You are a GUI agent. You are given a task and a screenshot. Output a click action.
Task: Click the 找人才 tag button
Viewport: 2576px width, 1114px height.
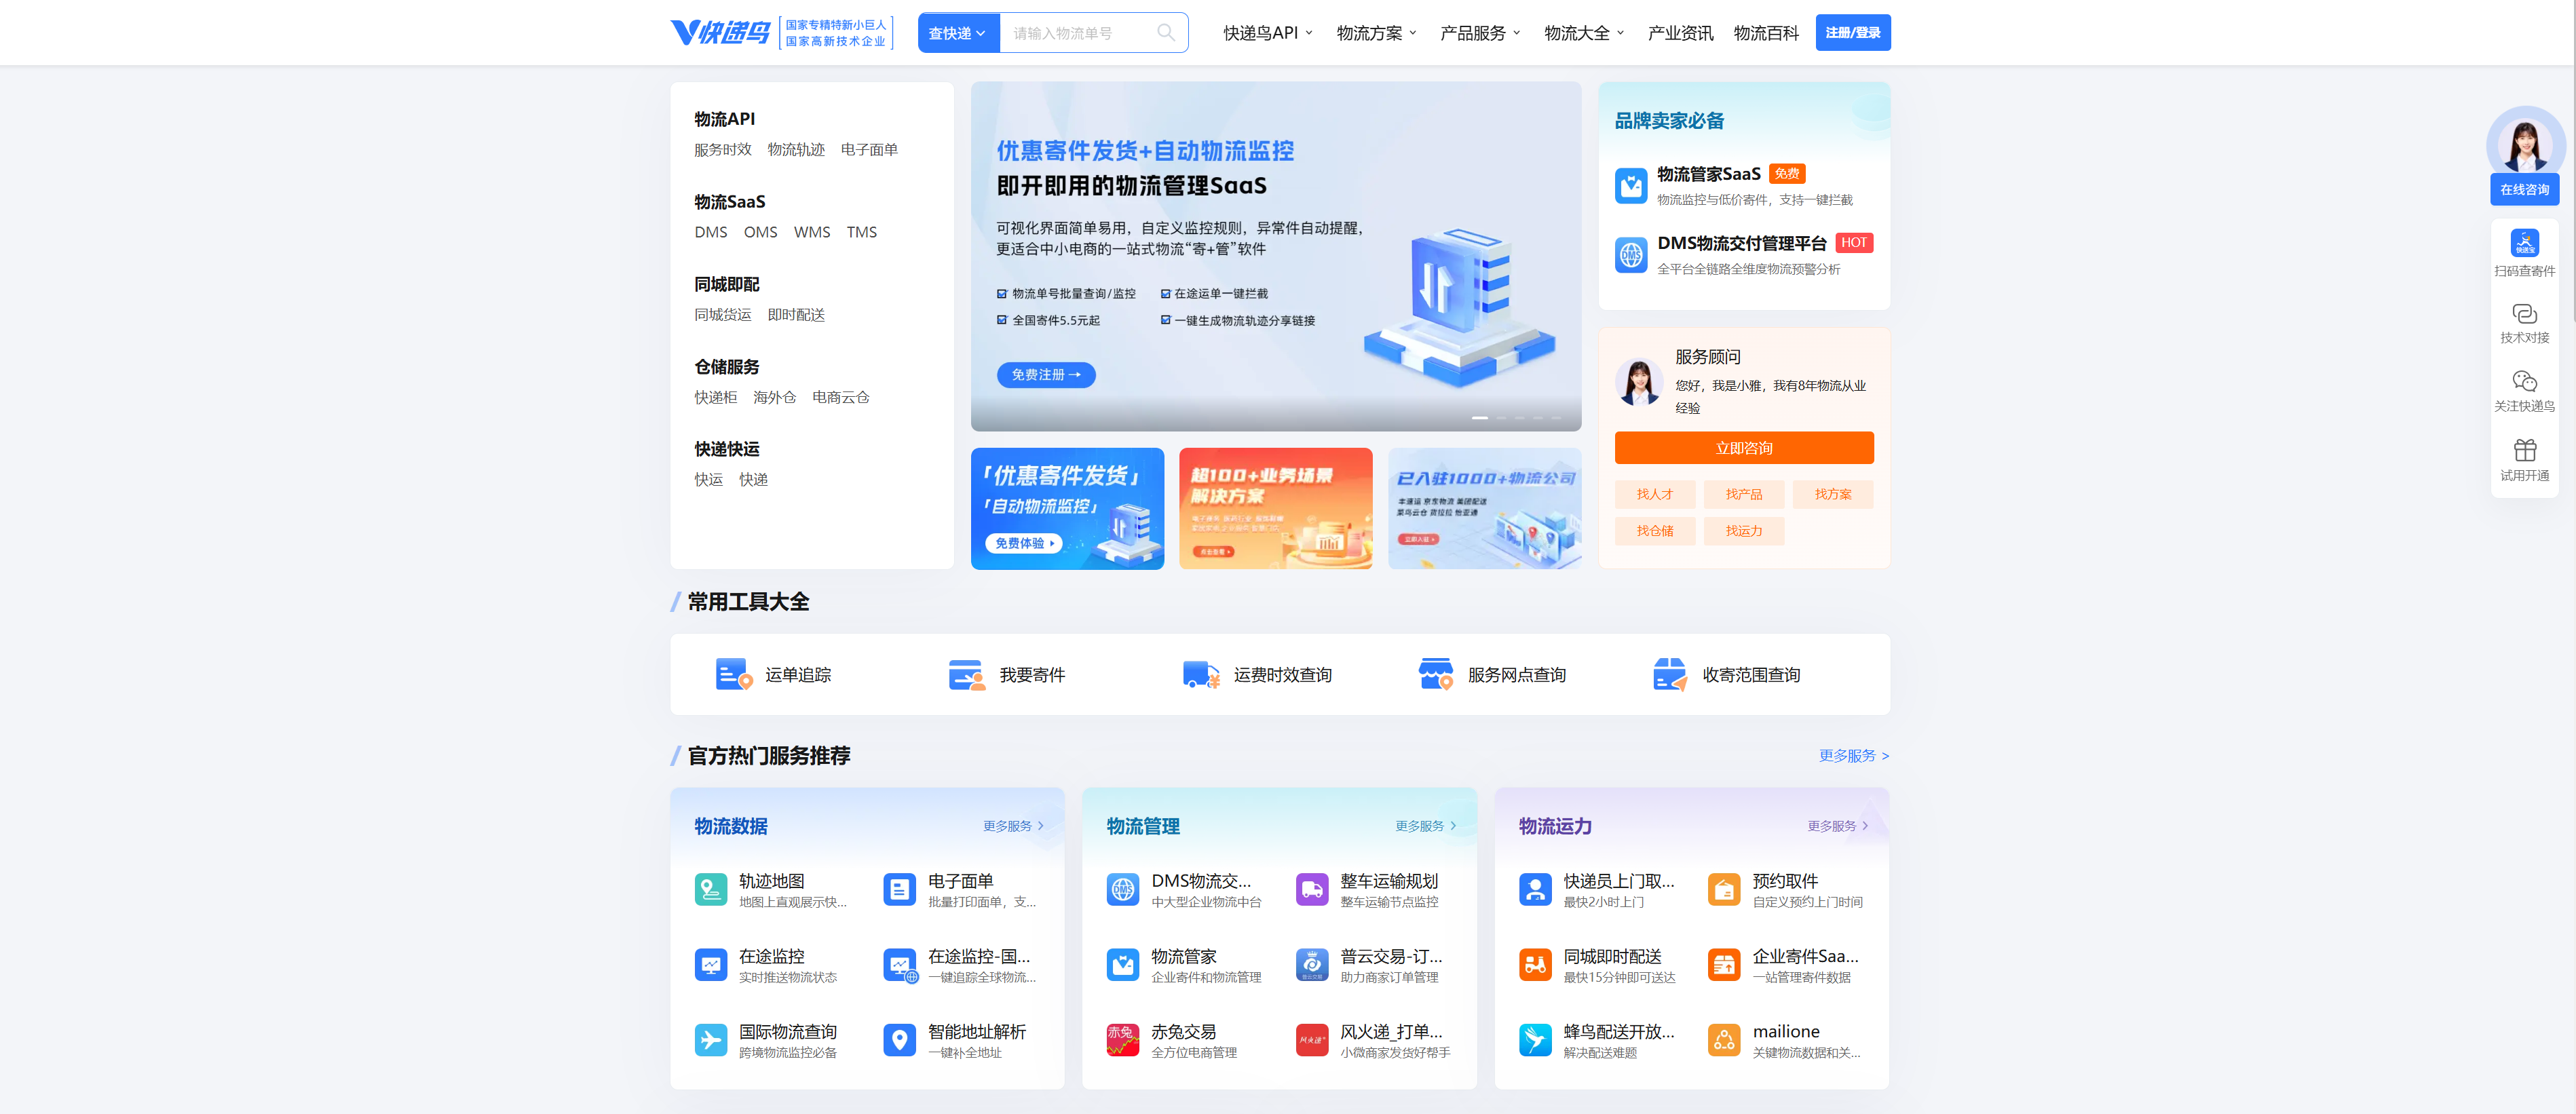pyautogui.click(x=1655, y=494)
